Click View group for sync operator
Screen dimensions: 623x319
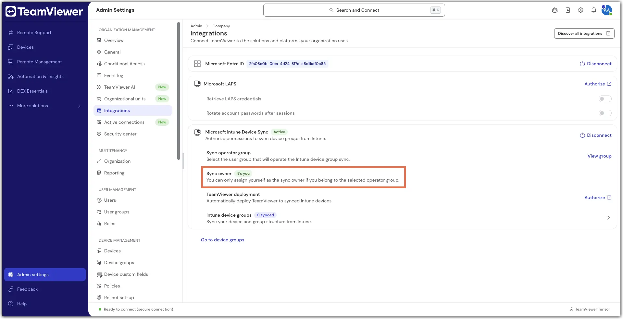pos(599,156)
